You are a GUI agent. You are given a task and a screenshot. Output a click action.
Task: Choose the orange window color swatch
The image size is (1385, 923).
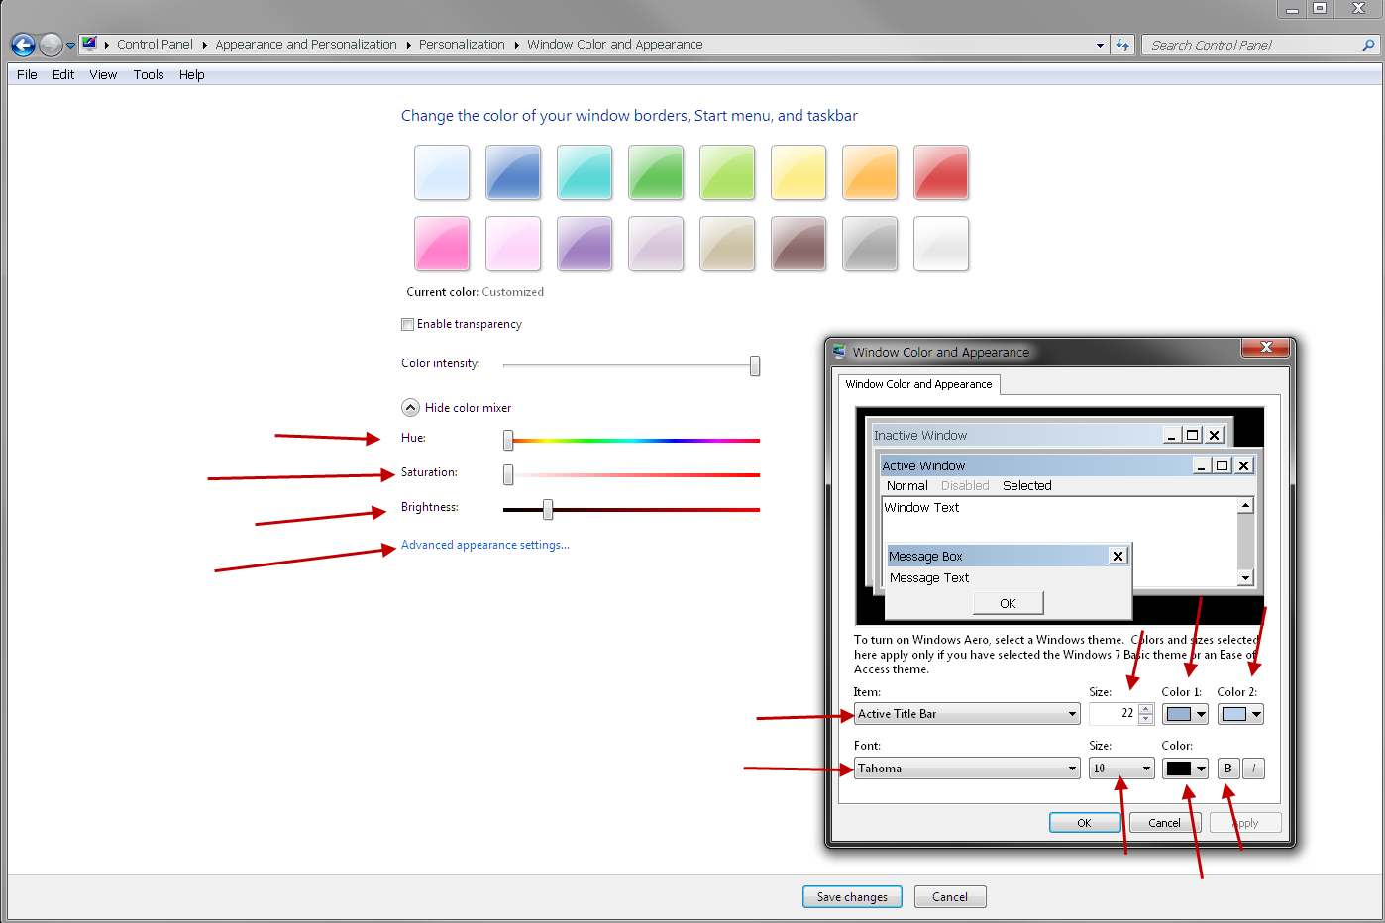[x=869, y=172]
